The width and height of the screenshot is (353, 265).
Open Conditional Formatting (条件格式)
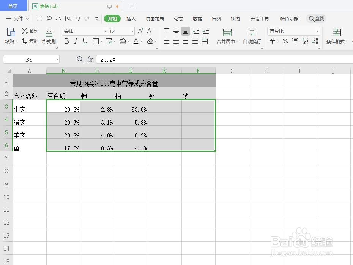(x=336, y=36)
